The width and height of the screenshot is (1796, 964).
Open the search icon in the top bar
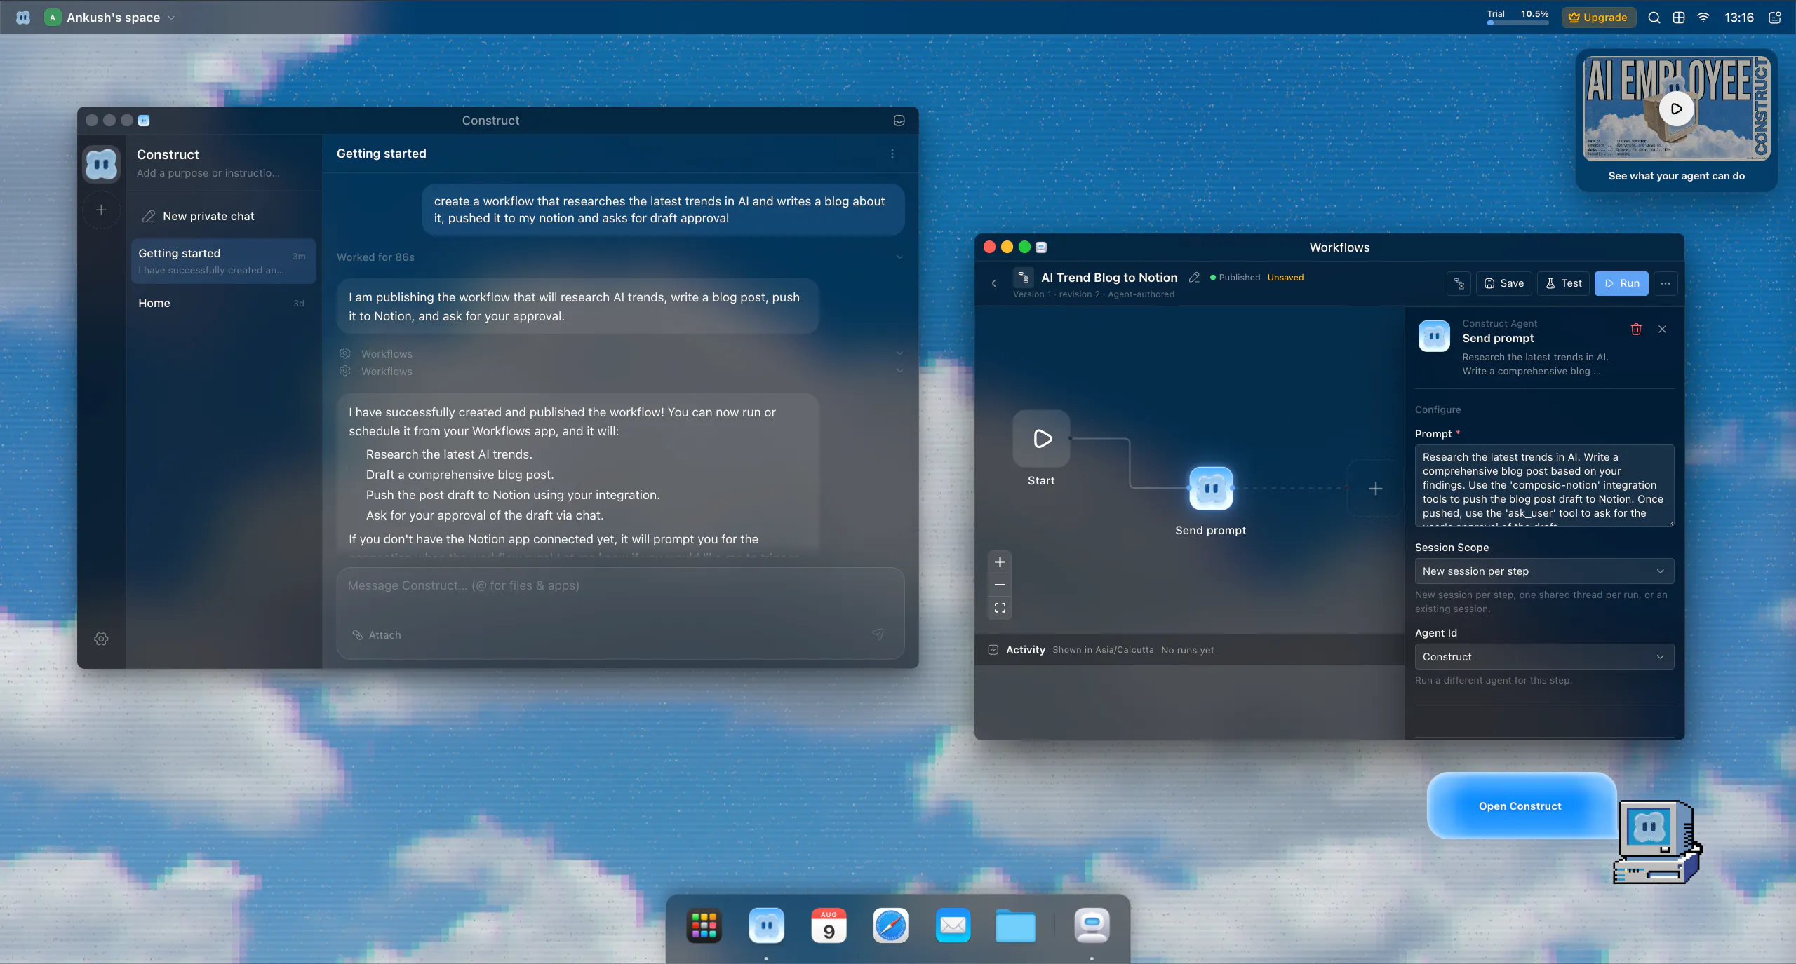[1654, 18]
